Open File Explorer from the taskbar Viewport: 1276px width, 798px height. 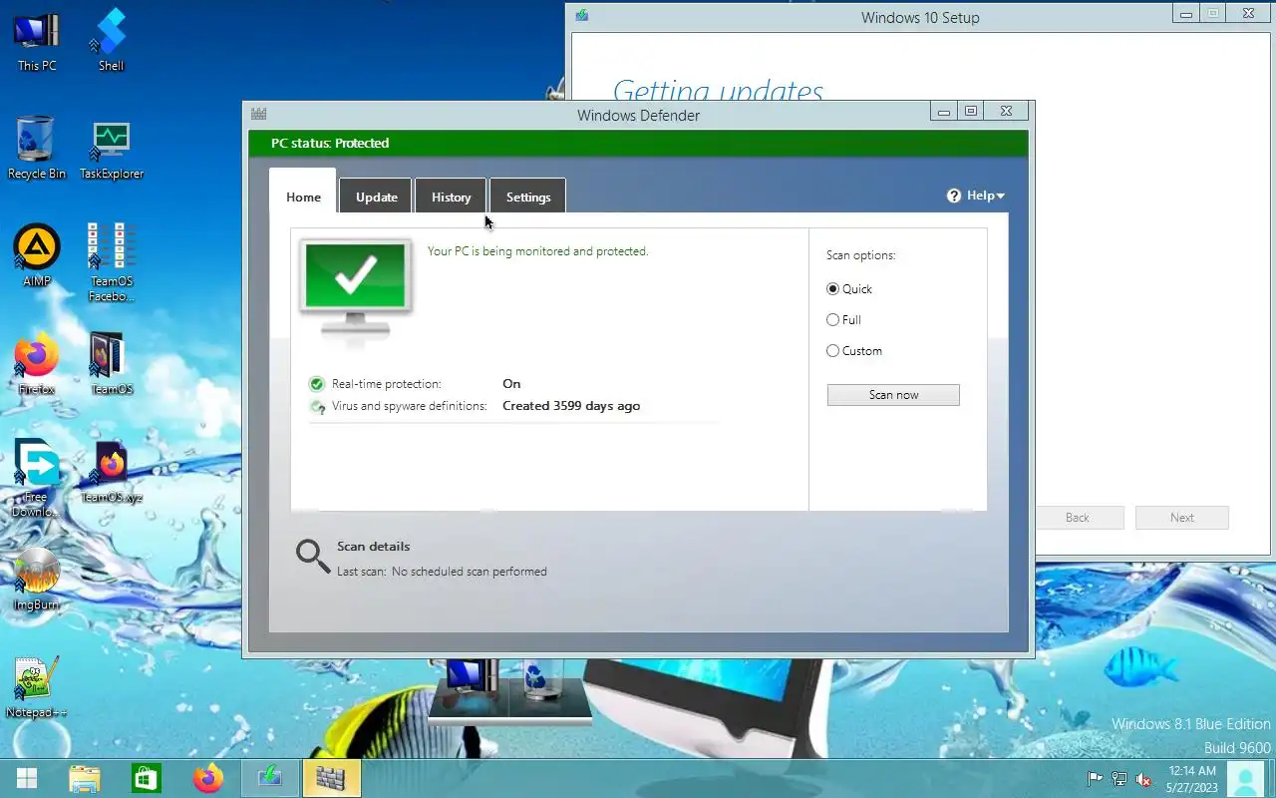[x=85, y=778]
